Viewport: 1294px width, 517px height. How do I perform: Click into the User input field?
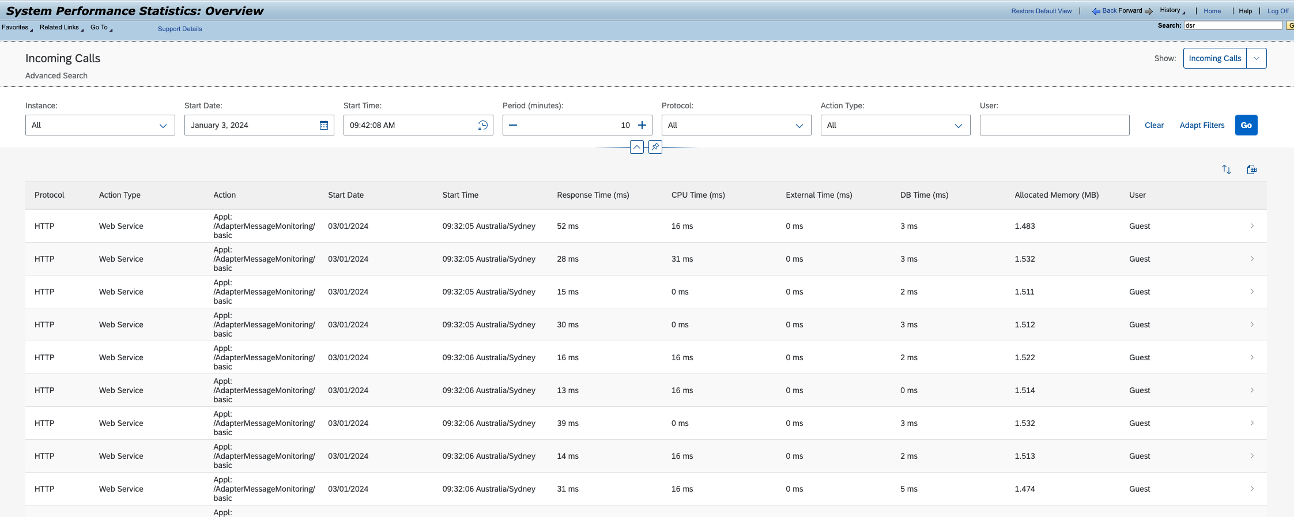tap(1054, 125)
